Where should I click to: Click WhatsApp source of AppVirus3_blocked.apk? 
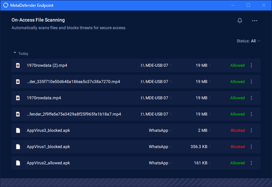pos(158,130)
